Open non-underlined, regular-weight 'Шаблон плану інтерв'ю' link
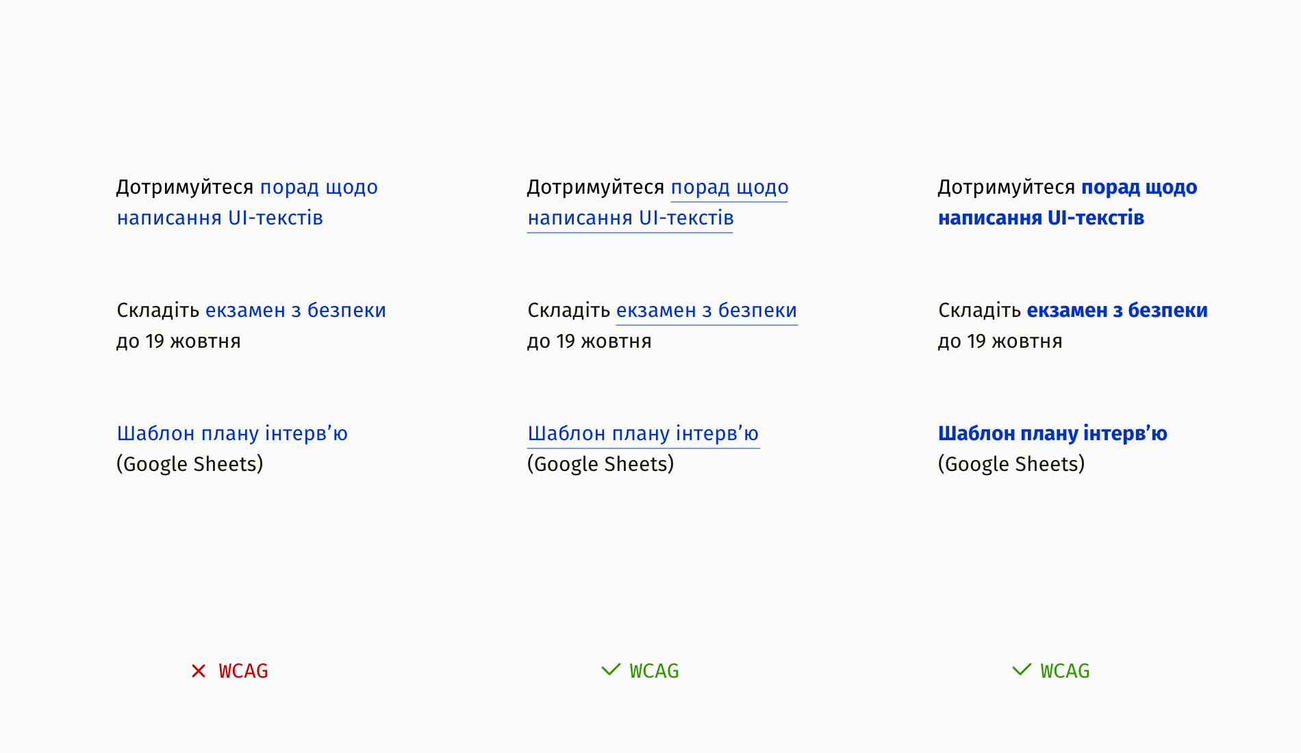Screen dimensions: 1301x753 click(x=232, y=433)
